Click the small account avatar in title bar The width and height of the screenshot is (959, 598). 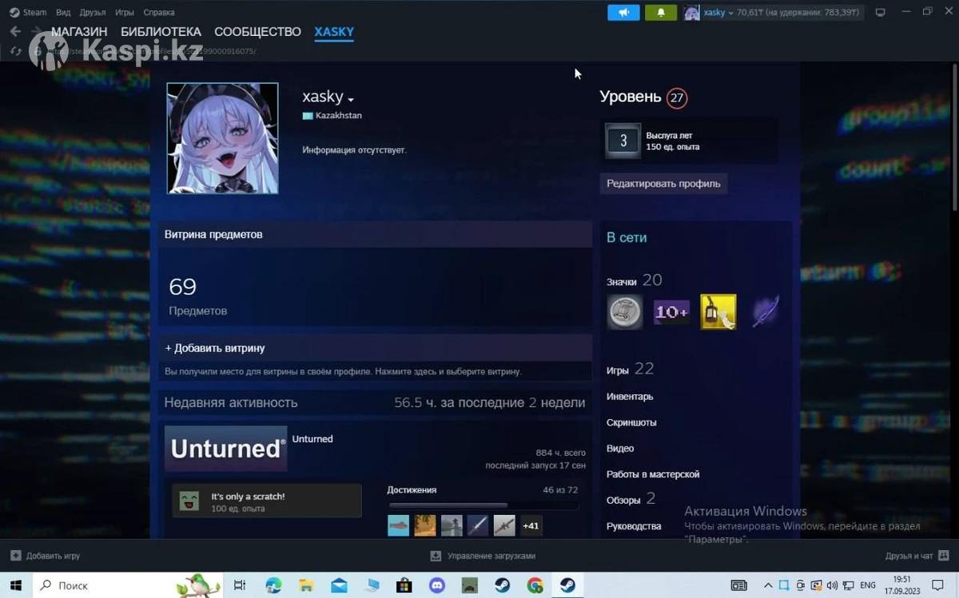point(691,13)
